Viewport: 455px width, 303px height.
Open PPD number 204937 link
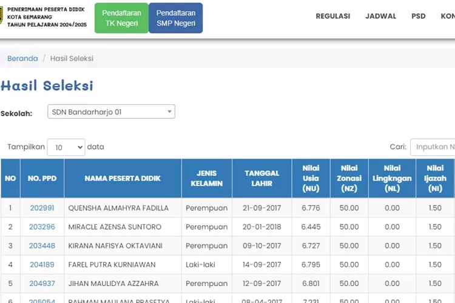coord(42,283)
